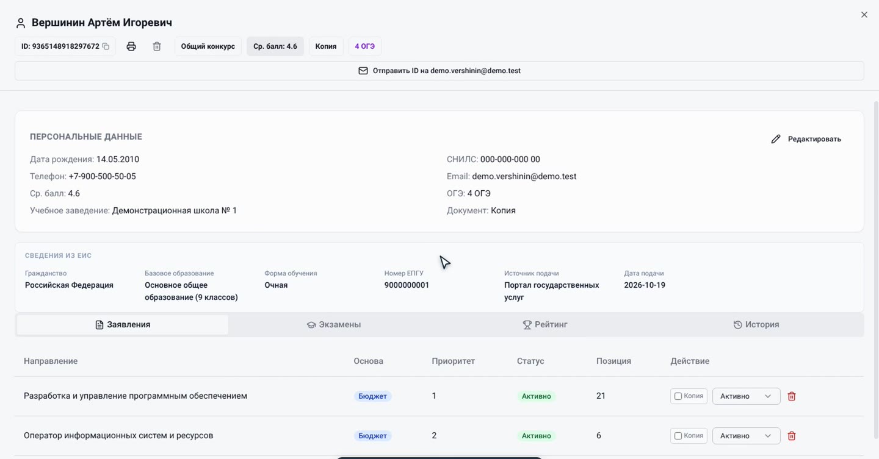Image resolution: width=879 pixels, height=459 pixels.
Task: Print applicant card using printer icon
Action: (131, 46)
